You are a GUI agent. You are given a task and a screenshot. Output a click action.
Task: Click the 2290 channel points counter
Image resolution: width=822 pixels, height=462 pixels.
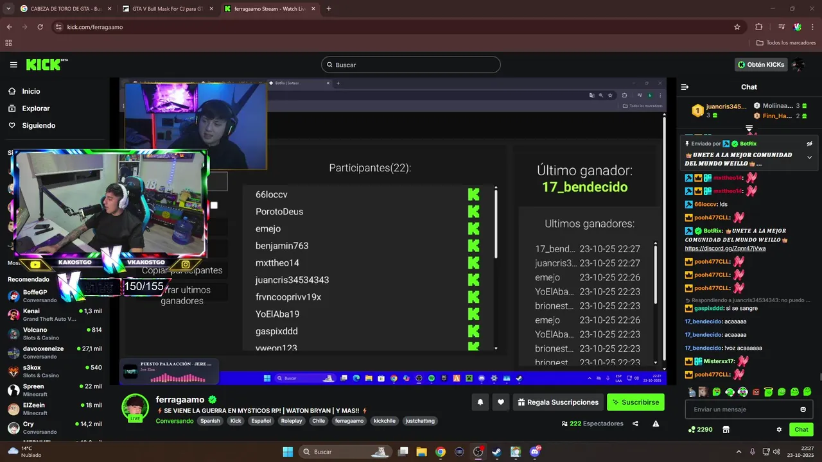point(700,429)
